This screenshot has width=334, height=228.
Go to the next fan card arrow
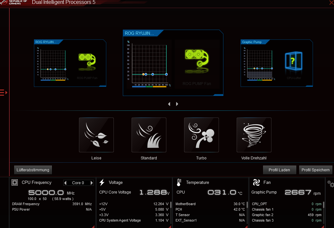(x=177, y=104)
